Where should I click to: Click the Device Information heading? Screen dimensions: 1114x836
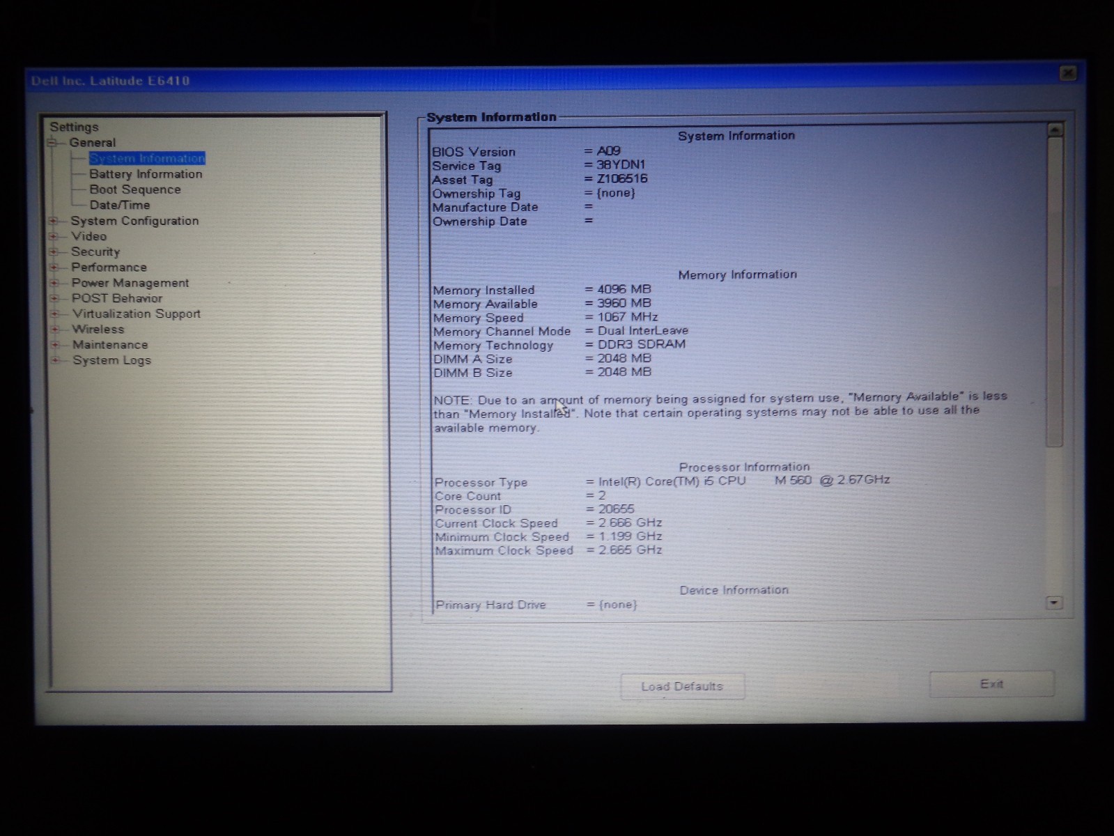coord(734,590)
